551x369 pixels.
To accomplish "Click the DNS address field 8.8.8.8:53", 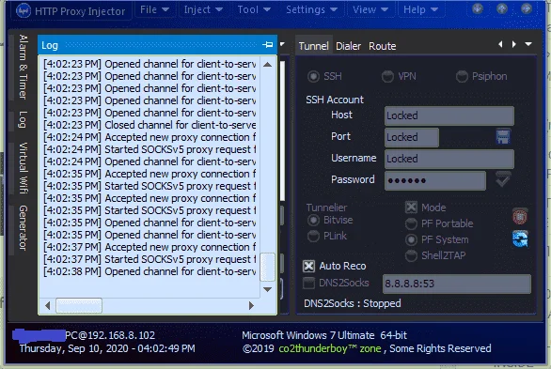I will click(457, 284).
